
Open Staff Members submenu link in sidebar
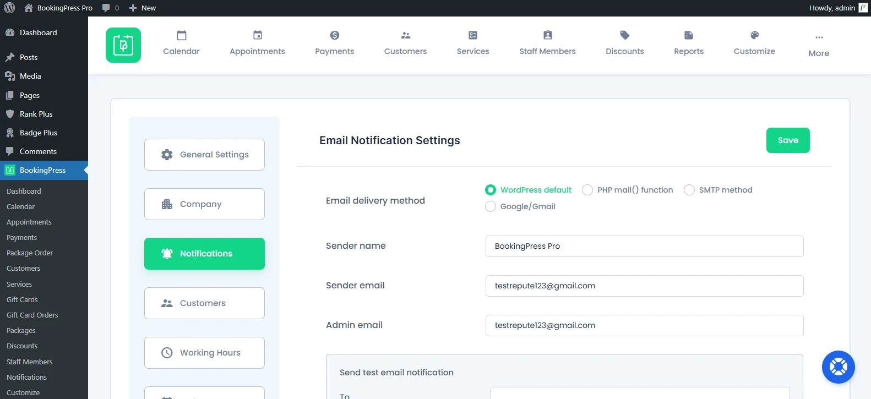(x=29, y=362)
